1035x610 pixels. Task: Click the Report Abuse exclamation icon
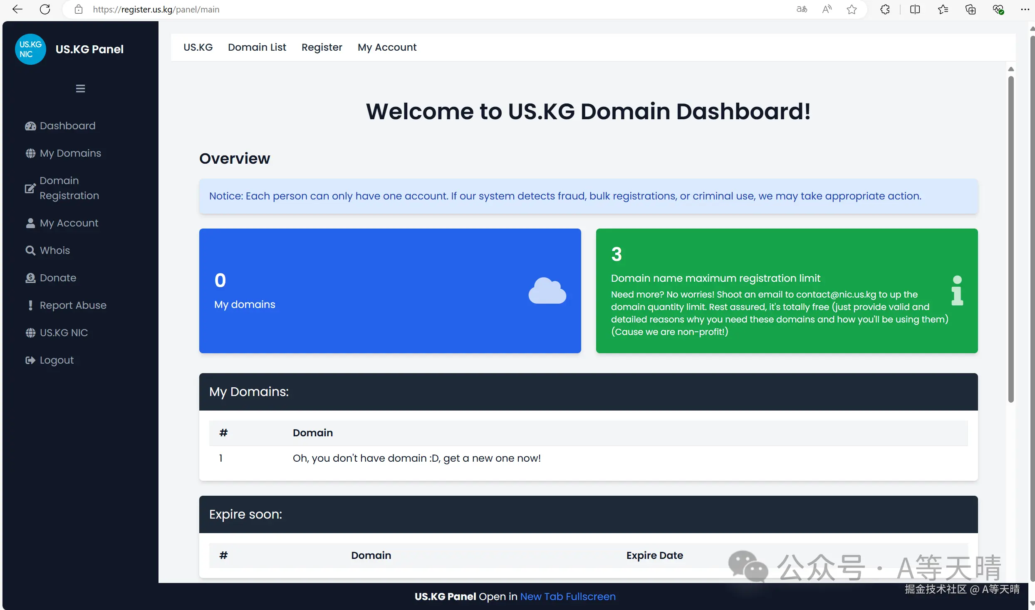[x=30, y=305]
